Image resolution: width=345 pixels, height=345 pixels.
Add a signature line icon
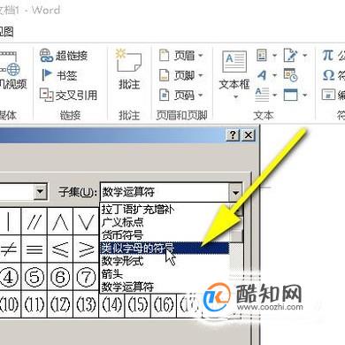290,55
